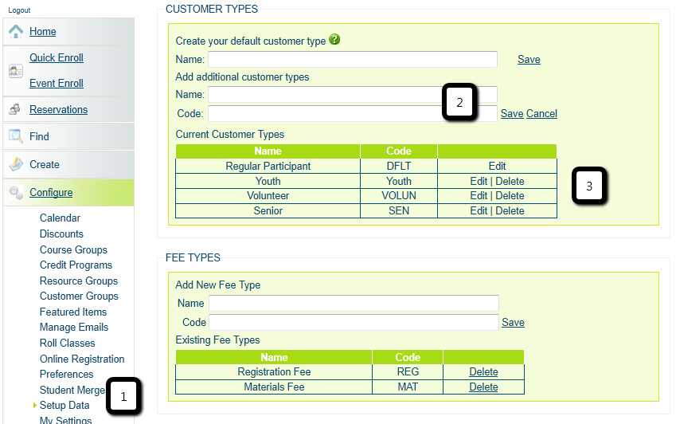This screenshot has width=676, height=424.
Task: Save the default customer type name
Action: [529, 59]
